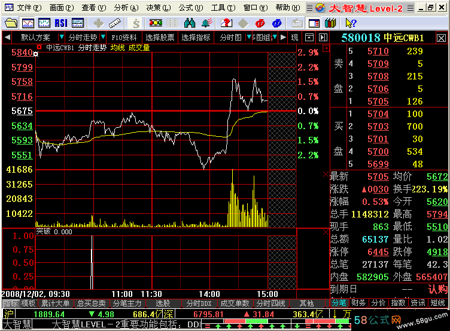Select the 模板 tab at bottom left
Screen dimensions: 450x331
point(28,303)
